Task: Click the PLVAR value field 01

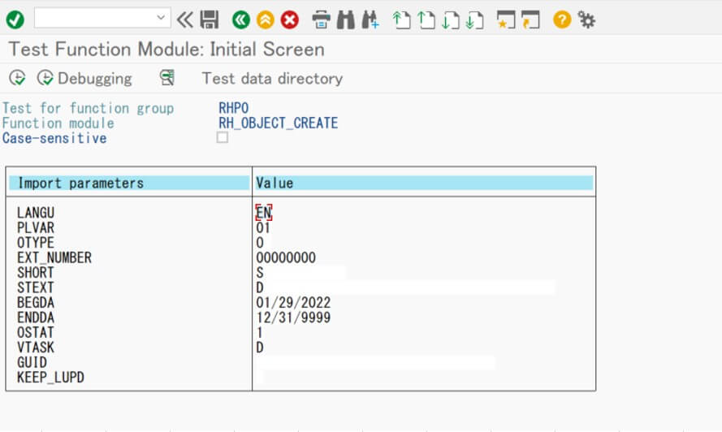Action: [263, 227]
